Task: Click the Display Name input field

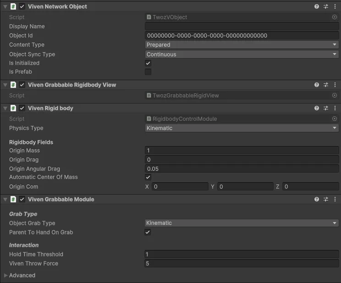Action: (242, 26)
